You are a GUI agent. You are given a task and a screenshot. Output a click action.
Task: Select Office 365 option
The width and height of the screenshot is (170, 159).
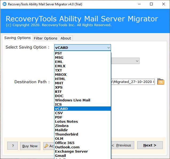click(82, 143)
